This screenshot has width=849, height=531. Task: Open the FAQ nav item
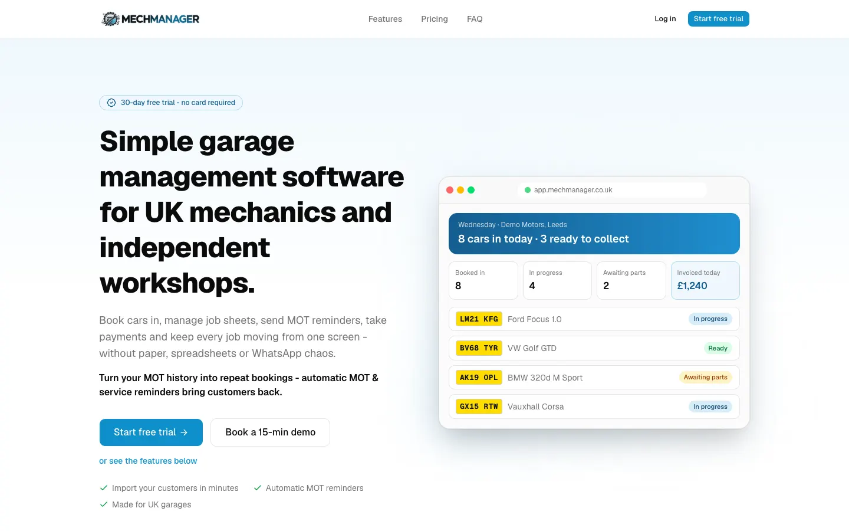tap(475, 19)
